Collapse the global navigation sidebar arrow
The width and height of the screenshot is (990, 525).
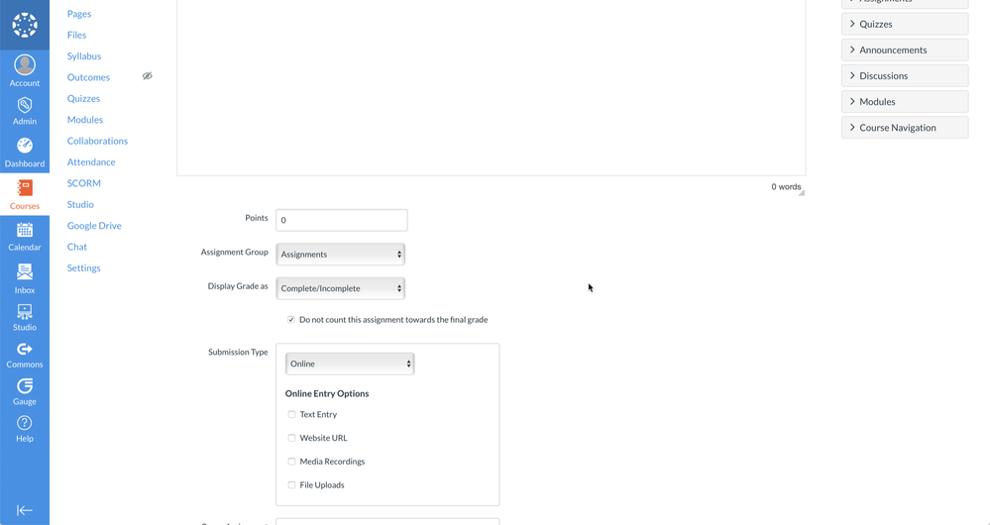[25, 510]
